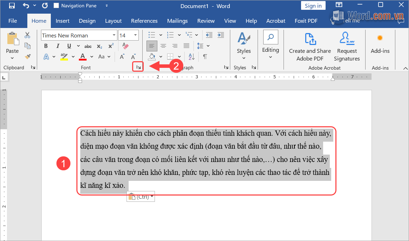Expand the font size dropdown arrow
The width and height of the screenshot is (409, 241).
tap(135, 35)
